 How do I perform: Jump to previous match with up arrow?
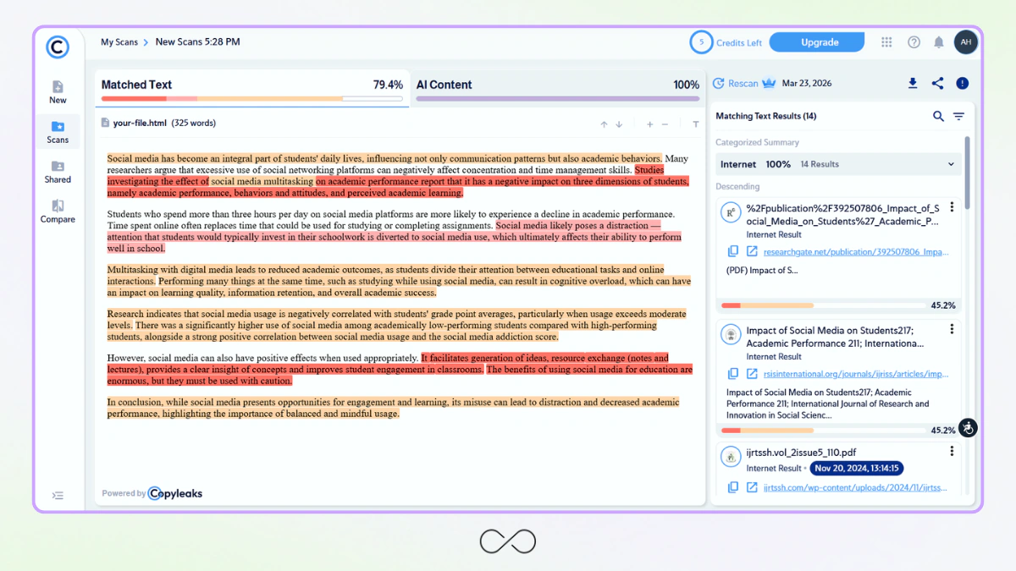click(604, 124)
